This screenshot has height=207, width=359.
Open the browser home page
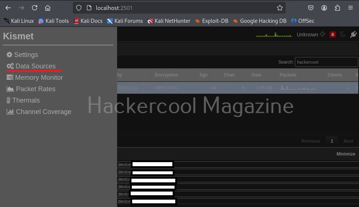click(x=47, y=8)
